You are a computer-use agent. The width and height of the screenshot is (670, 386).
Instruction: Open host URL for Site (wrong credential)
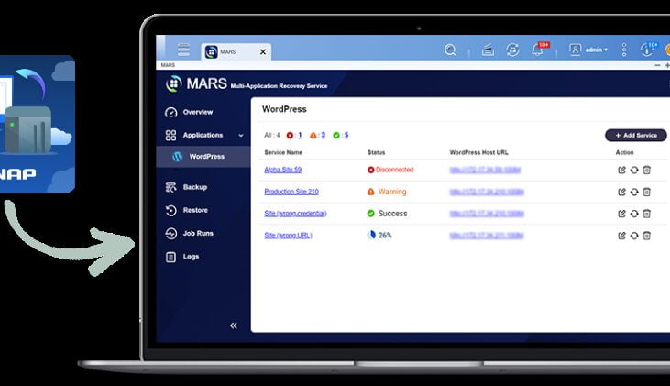click(x=487, y=214)
